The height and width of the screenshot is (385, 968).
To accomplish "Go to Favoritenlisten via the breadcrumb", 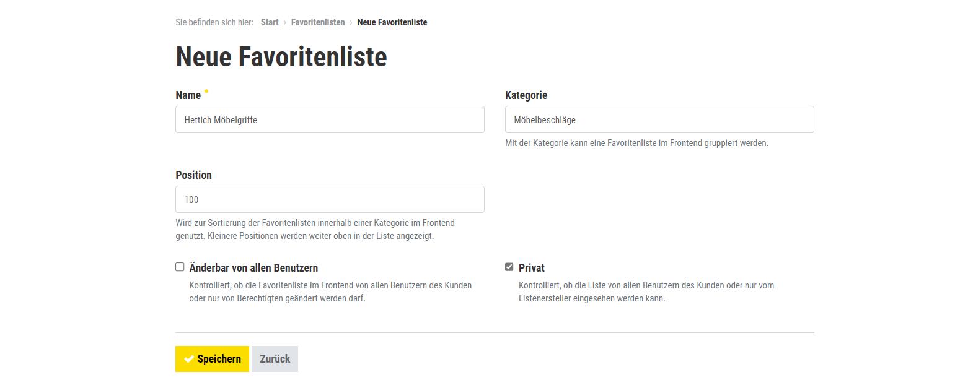I will pyautogui.click(x=318, y=22).
